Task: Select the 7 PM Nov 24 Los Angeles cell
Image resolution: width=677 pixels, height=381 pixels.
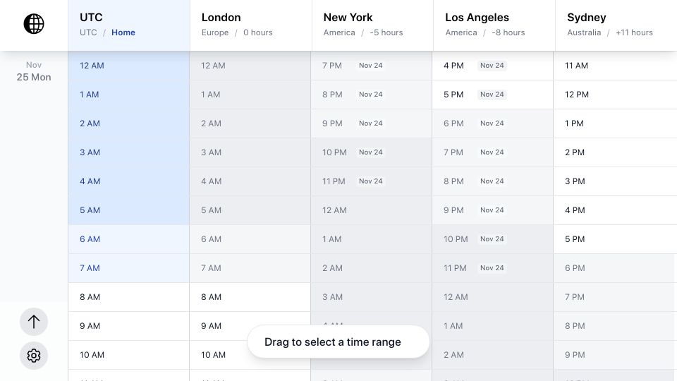Action: 493,152
